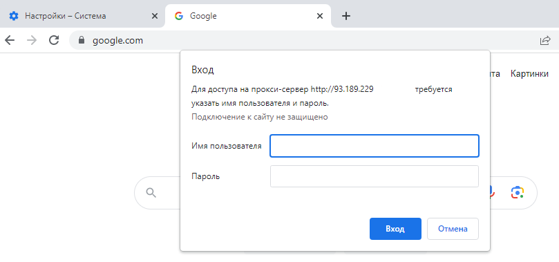Click the magnifier icon in Google search box
This screenshot has width=559, height=262.
point(151,192)
